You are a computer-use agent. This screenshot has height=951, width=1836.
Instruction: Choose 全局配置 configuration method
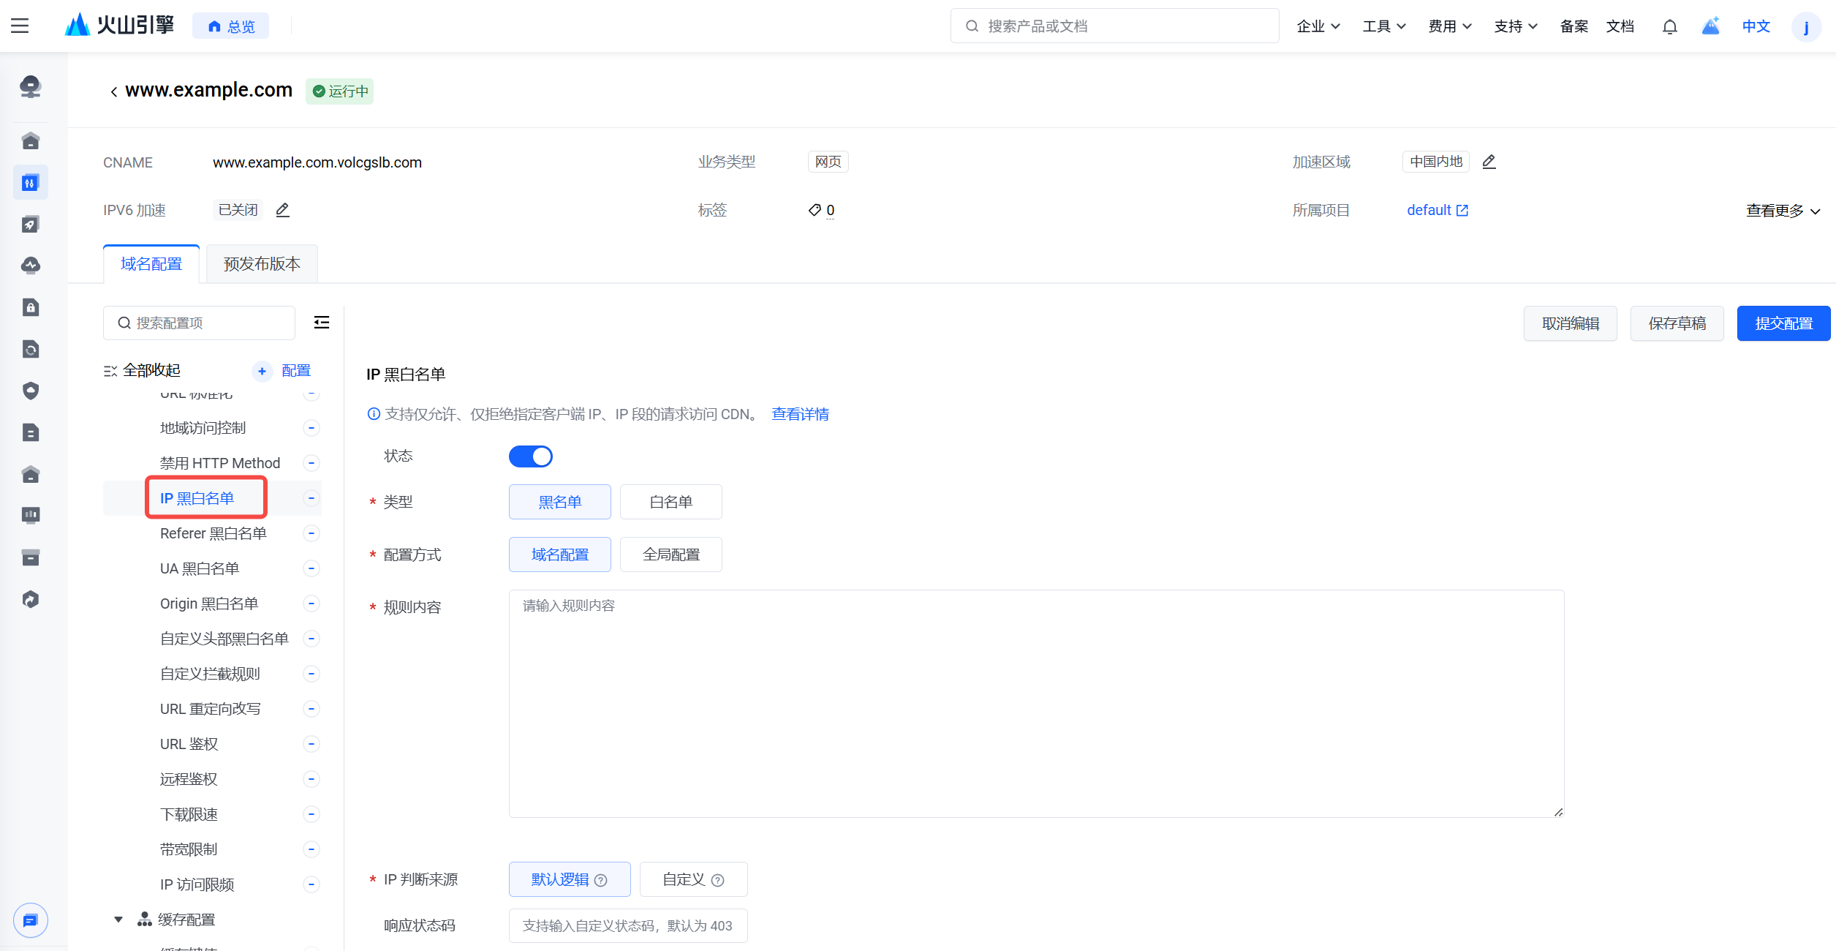(670, 555)
